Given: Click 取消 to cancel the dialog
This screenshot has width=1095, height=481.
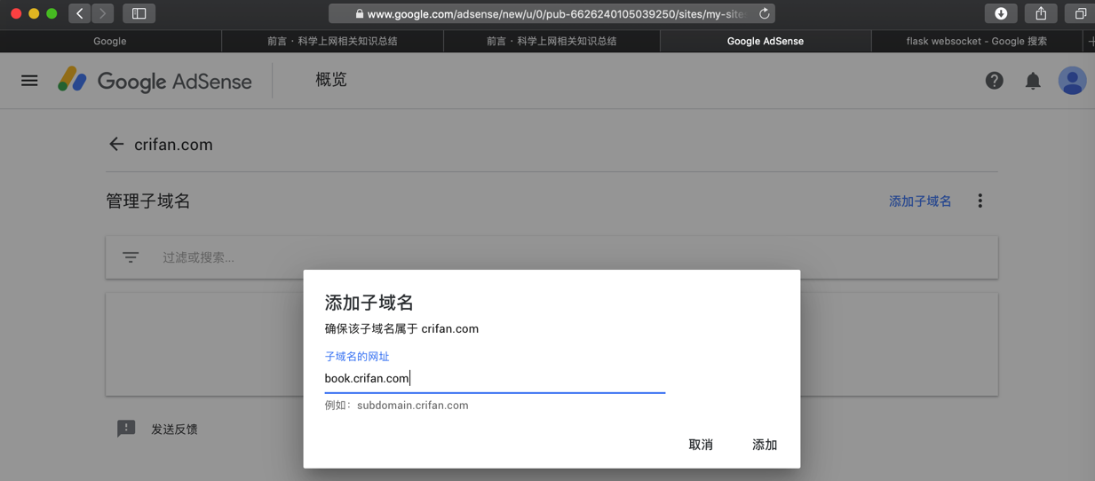Looking at the screenshot, I should [701, 445].
